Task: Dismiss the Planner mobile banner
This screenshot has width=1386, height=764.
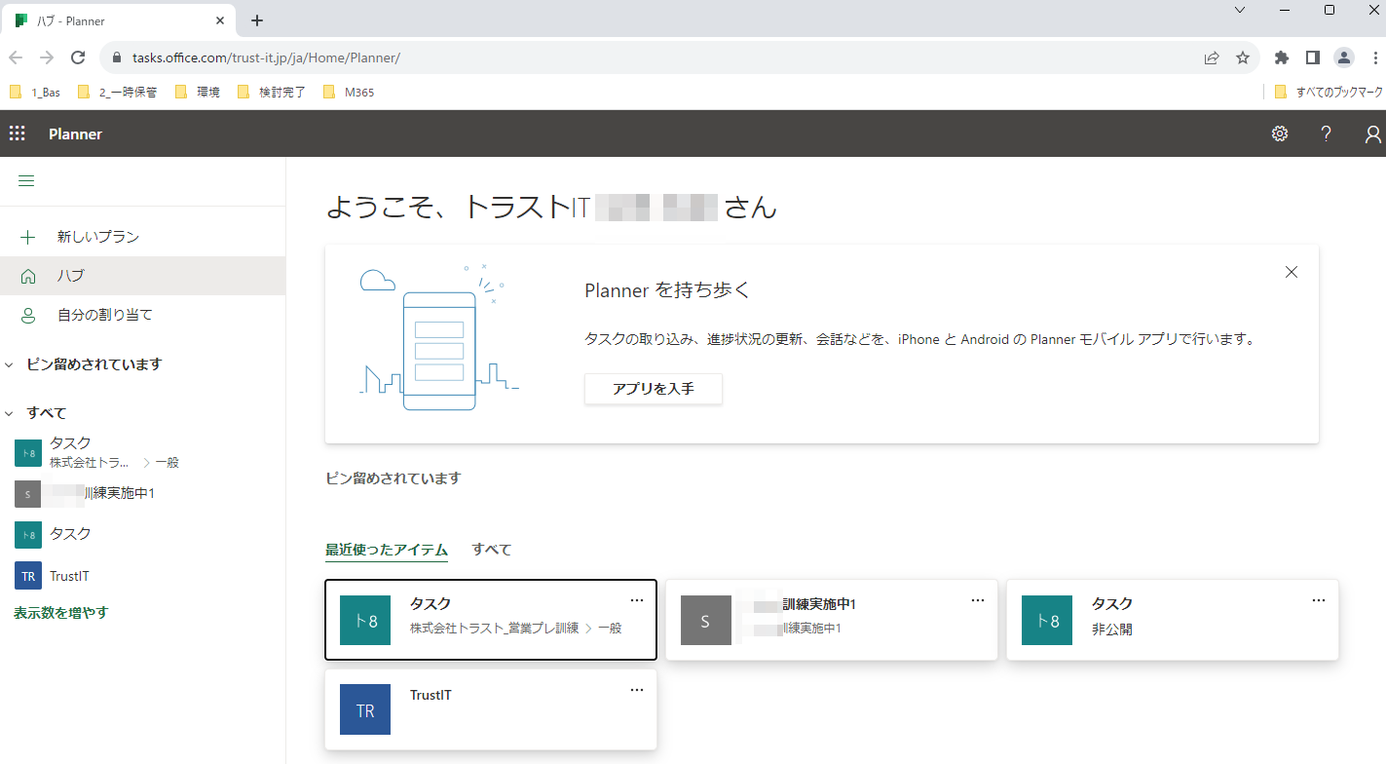Action: click(x=1292, y=272)
